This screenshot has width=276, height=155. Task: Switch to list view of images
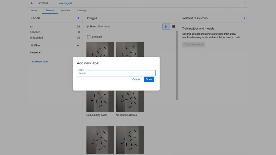[x=174, y=27]
